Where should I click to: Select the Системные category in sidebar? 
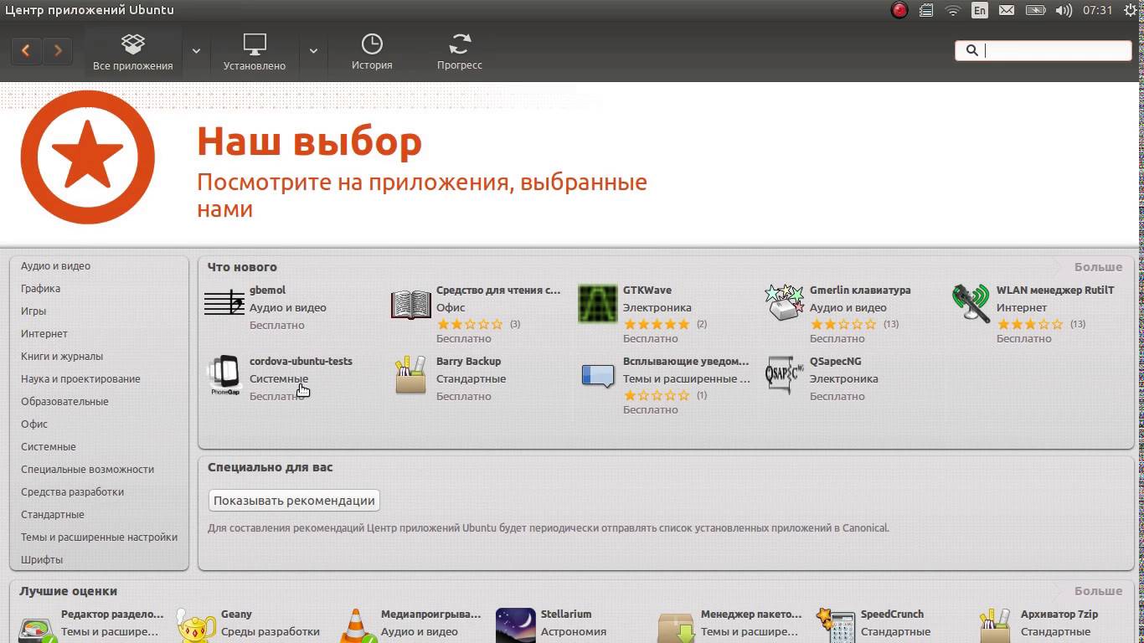pyautogui.click(x=49, y=447)
